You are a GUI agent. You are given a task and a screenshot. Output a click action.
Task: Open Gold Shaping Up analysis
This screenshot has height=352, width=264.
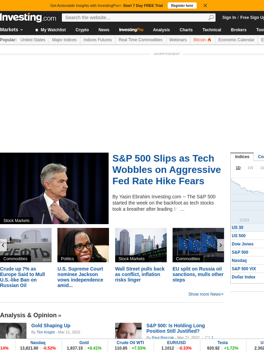click(x=51, y=326)
